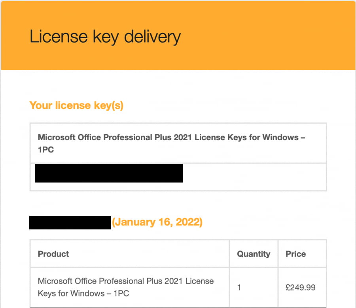Click the 'Your license key(s)' heading
This screenshot has width=356, height=308.
point(76,105)
